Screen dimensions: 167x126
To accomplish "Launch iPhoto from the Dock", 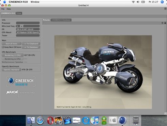I will click(58, 121).
